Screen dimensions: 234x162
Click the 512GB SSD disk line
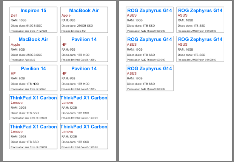(x=26, y=26)
